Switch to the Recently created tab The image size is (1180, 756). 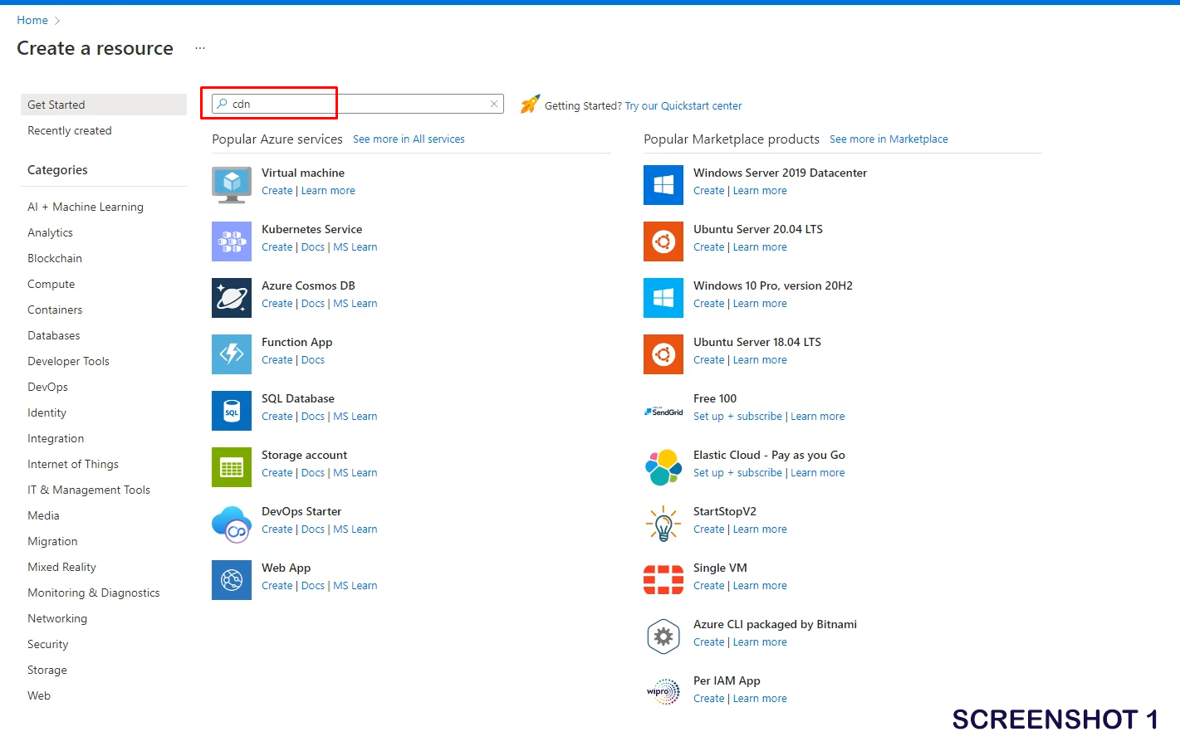pyautogui.click(x=70, y=130)
